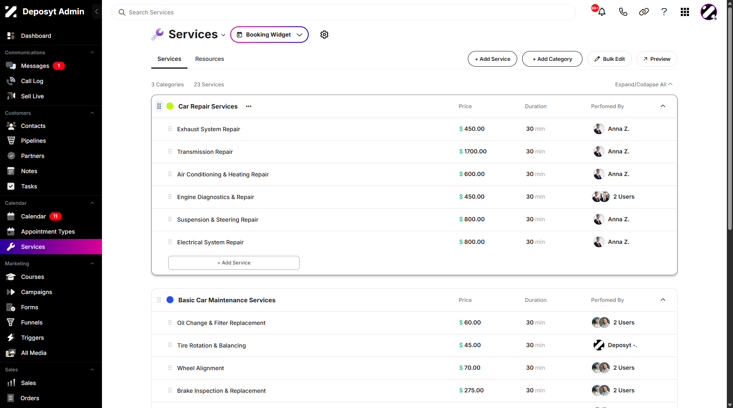This screenshot has width=733, height=408.
Task: Click the phone call icon
Action: coord(623,12)
